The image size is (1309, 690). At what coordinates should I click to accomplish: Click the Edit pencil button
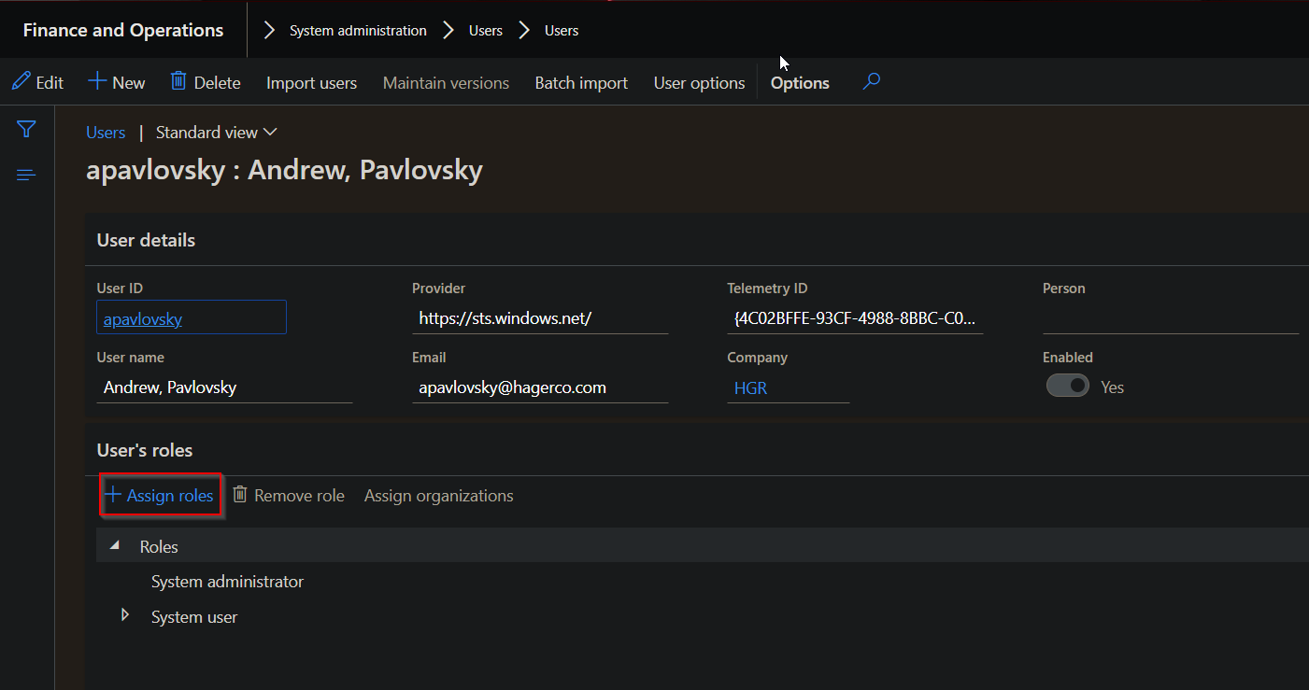click(x=37, y=82)
